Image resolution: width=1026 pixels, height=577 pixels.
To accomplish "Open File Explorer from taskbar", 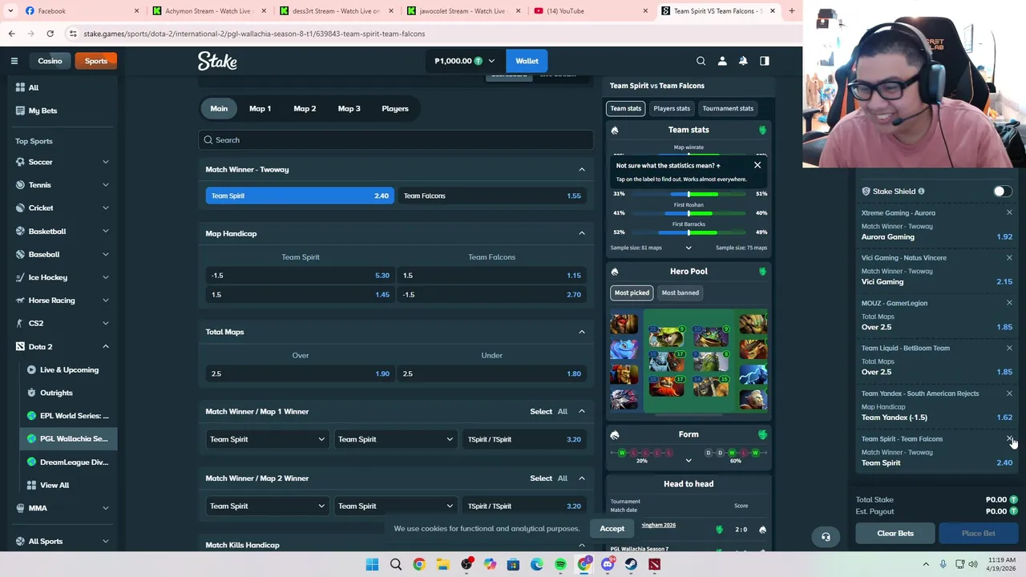I will (x=442, y=565).
